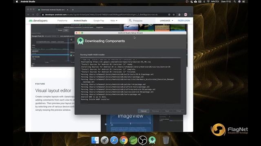Open the Android Studio menu in menu bar

28,2
